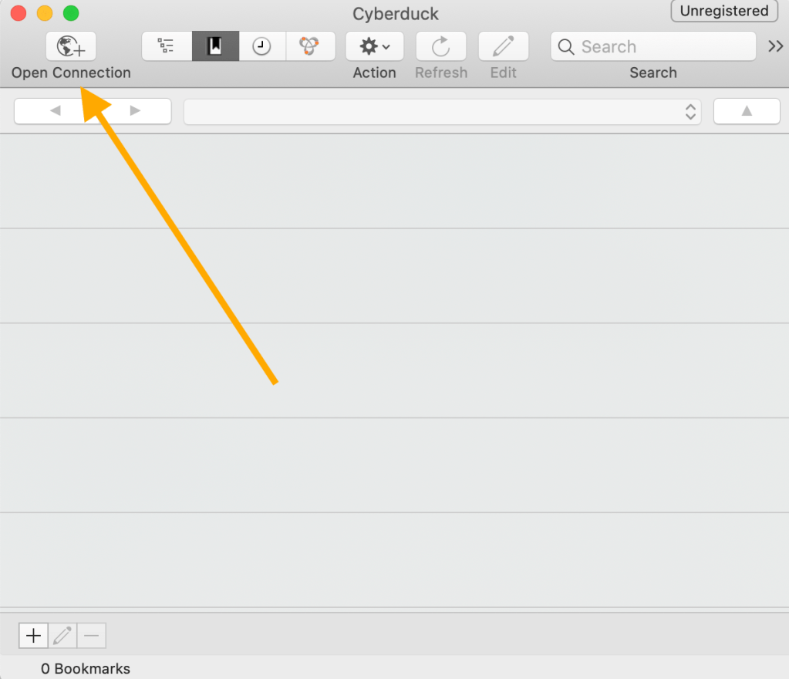Screen dimensions: 789x679
Task: Remove bookmark with minus button
Action: click(x=92, y=636)
